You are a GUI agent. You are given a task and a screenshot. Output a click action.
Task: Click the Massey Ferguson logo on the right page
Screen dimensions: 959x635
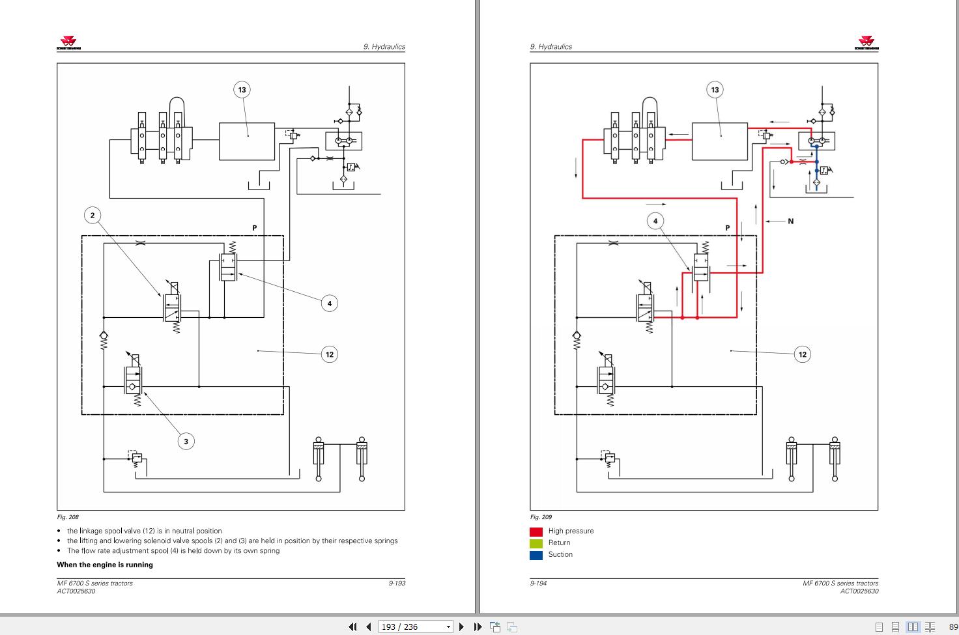866,43
